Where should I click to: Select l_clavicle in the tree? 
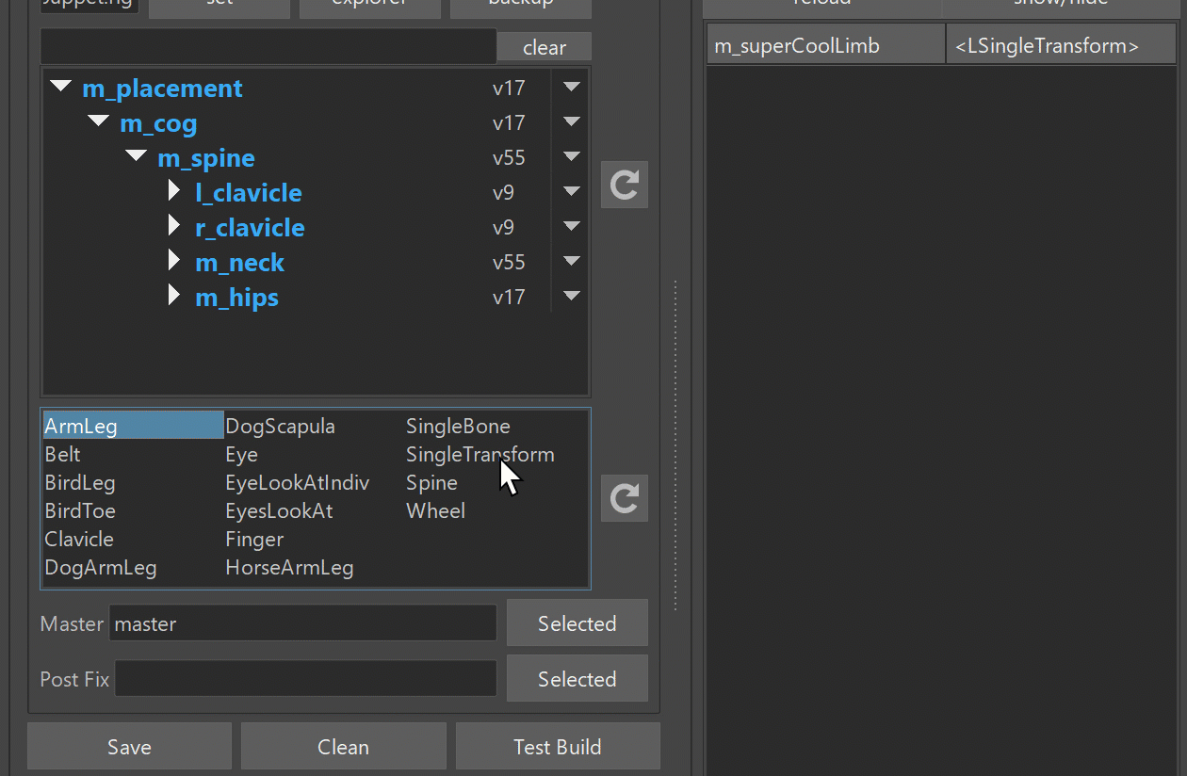[x=249, y=193]
